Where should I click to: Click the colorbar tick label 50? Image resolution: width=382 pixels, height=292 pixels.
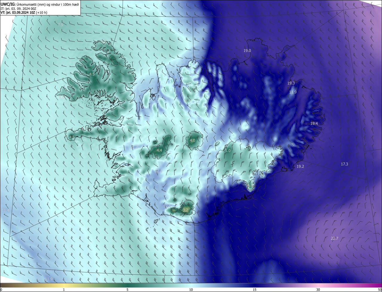point(380,290)
